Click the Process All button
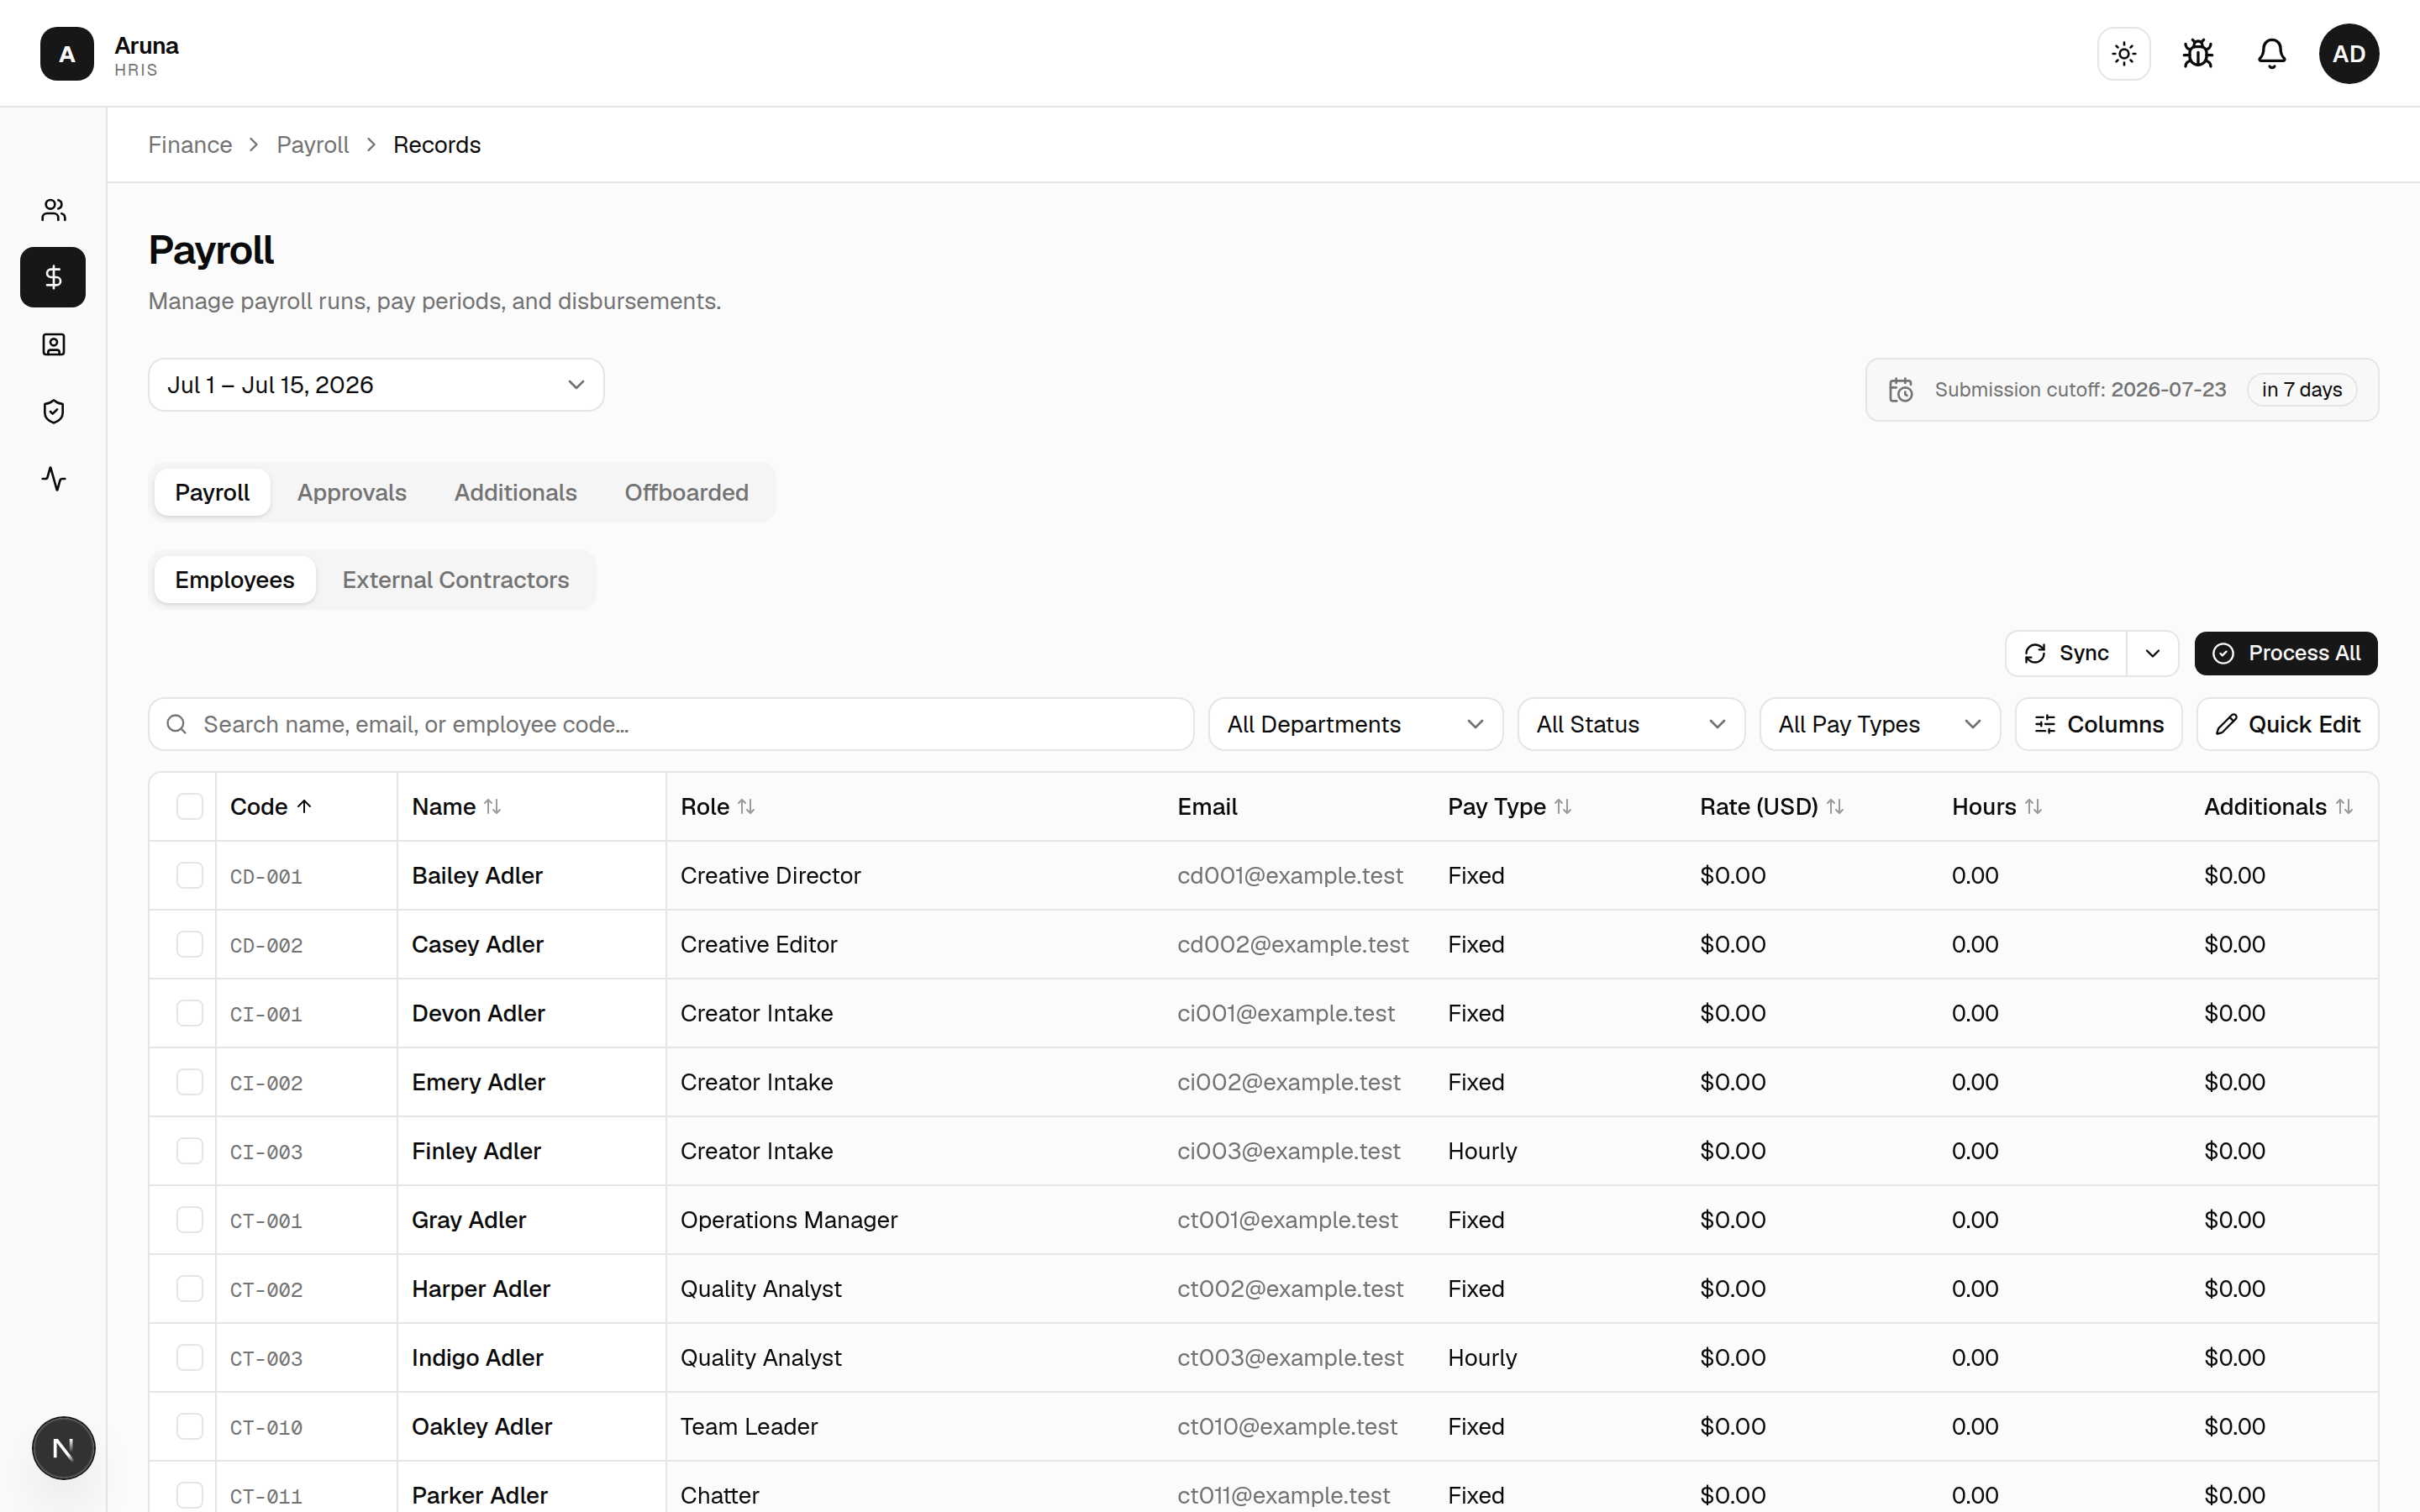The image size is (2420, 1512). point(2286,653)
